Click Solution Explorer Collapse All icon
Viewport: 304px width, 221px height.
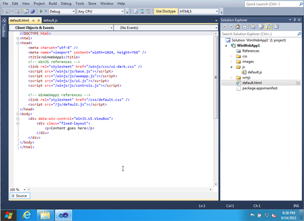click(x=245, y=27)
